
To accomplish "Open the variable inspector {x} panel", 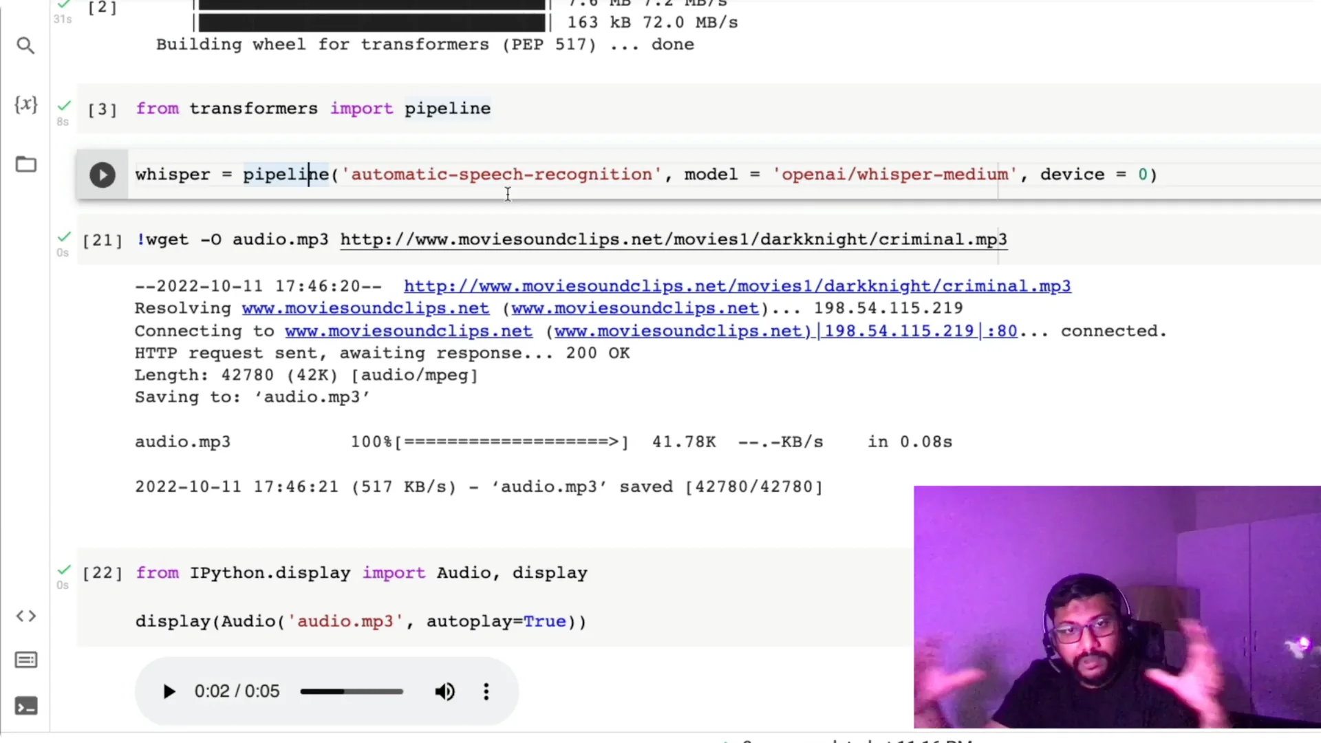I will tap(25, 105).
